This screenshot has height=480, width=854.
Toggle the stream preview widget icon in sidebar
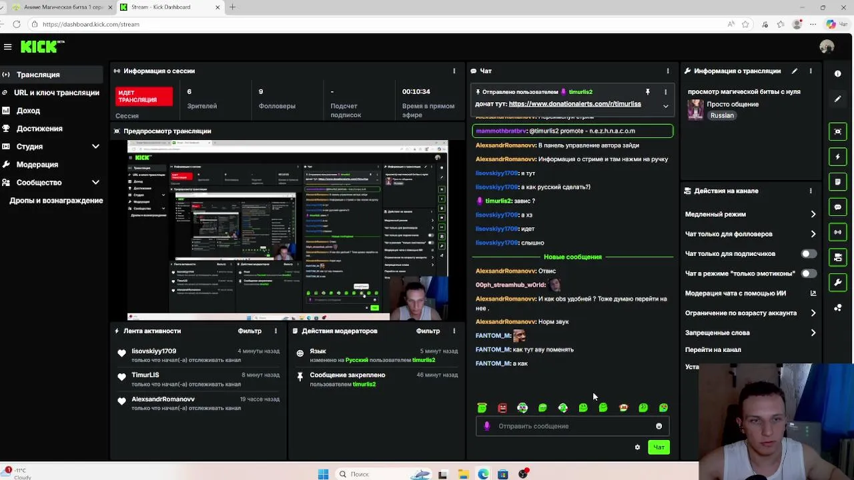coord(838,131)
